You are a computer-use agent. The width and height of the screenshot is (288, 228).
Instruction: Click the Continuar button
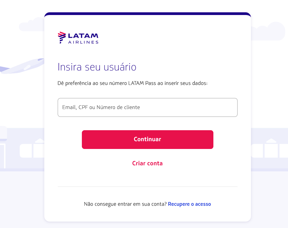coord(148,140)
